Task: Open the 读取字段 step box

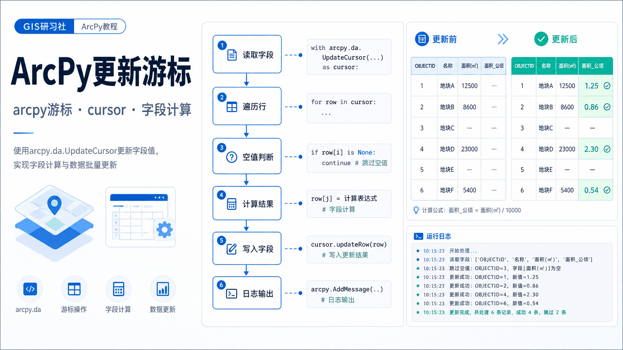Action: coord(247,54)
